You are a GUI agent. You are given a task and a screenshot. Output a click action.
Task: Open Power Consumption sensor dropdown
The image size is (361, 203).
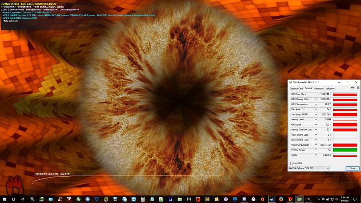[x=316, y=145]
